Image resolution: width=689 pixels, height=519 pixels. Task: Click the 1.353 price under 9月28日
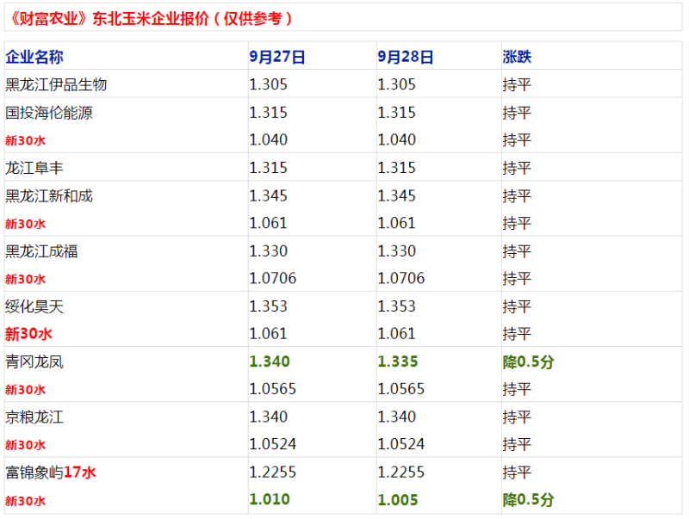397,306
